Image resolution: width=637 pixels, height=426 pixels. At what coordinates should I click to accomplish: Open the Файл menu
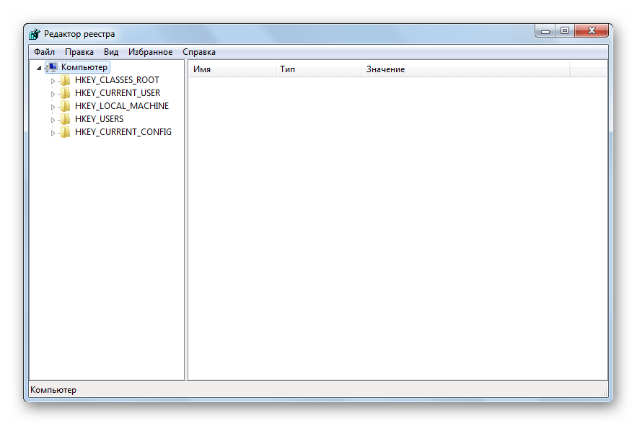point(44,52)
